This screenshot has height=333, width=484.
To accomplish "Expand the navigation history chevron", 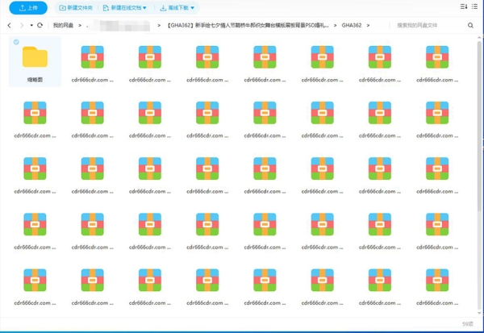I will point(31,25).
